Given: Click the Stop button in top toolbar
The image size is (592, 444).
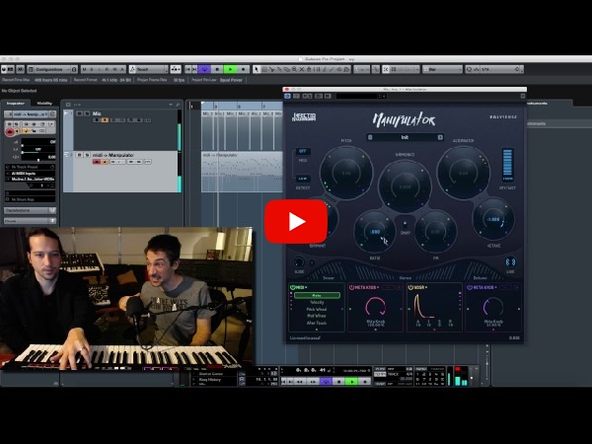Looking at the screenshot, I should tap(217, 69).
